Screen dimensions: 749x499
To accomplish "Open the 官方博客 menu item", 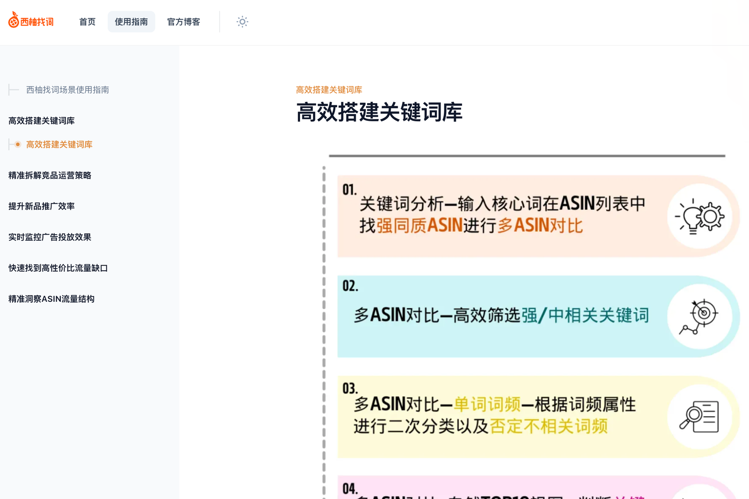I will click(183, 22).
